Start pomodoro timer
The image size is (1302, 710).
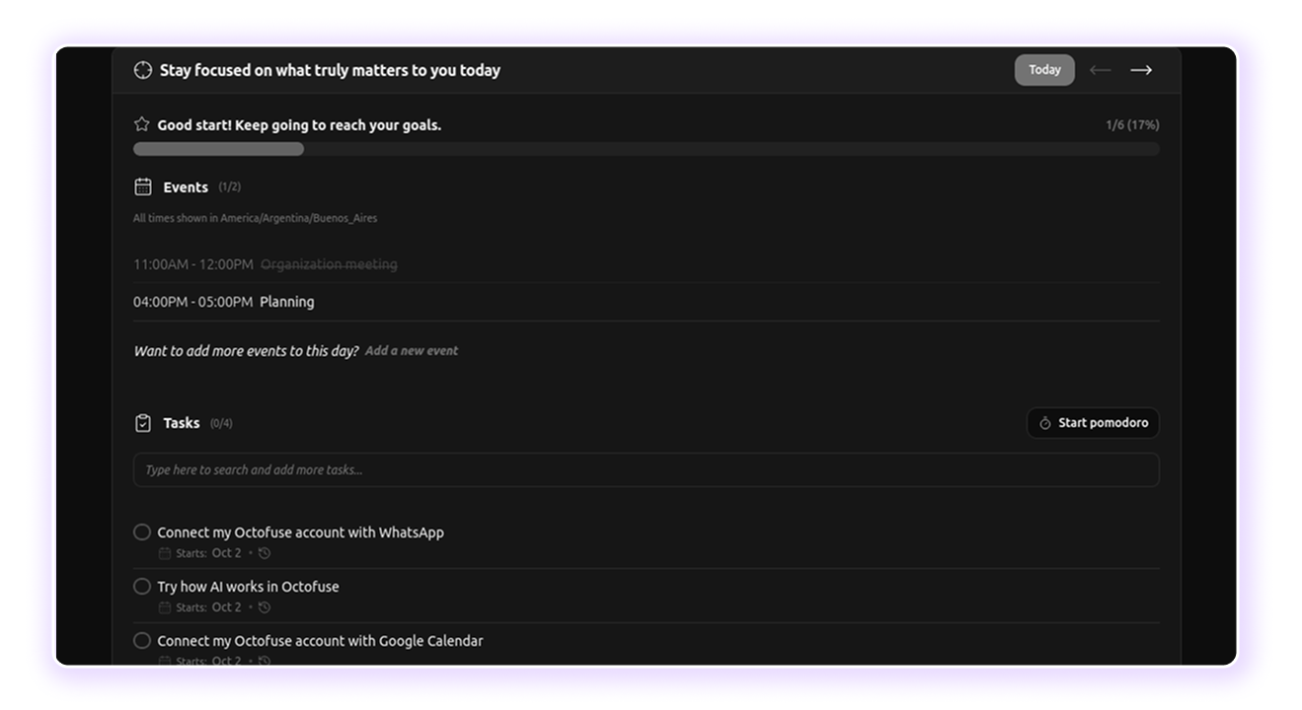pos(1093,423)
